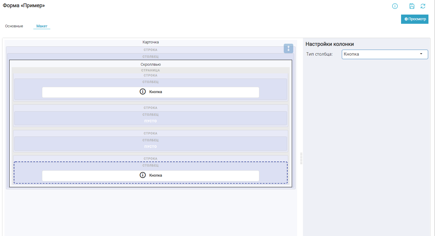This screenshot has width=435, height=236.
Task: Save the form with the floppy disk icon
Action: [x=412, y=6]
